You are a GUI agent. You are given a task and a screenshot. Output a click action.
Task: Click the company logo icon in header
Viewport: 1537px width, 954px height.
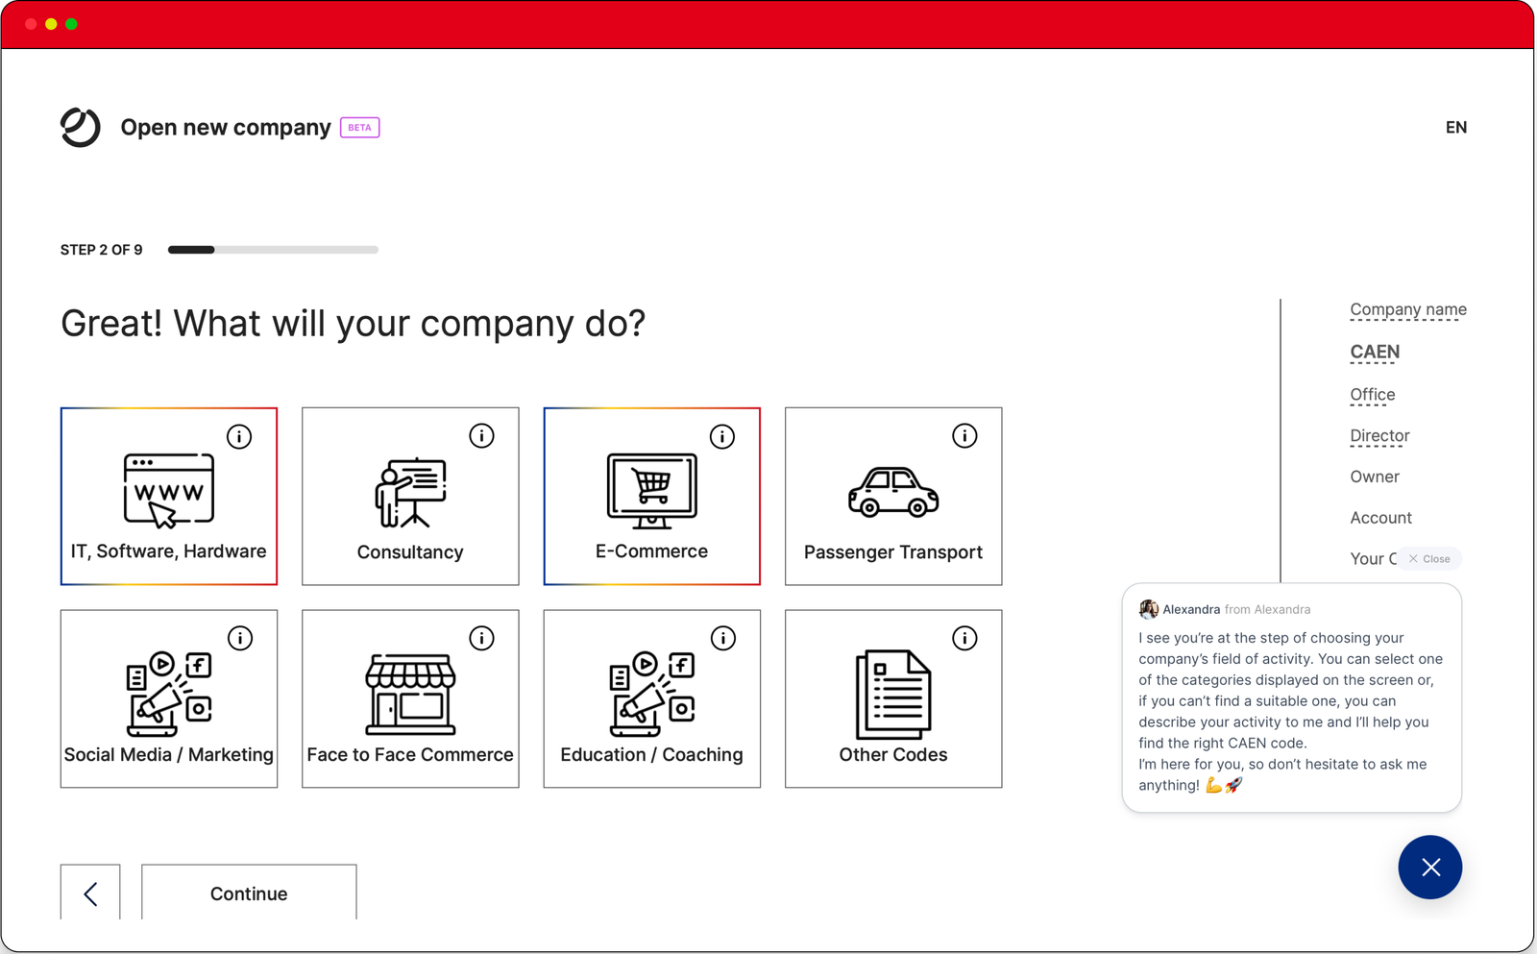click(x=81, y=128)
